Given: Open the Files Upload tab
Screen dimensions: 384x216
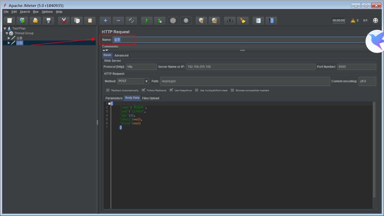Looking at the screenshot, I should pos(150,98).
